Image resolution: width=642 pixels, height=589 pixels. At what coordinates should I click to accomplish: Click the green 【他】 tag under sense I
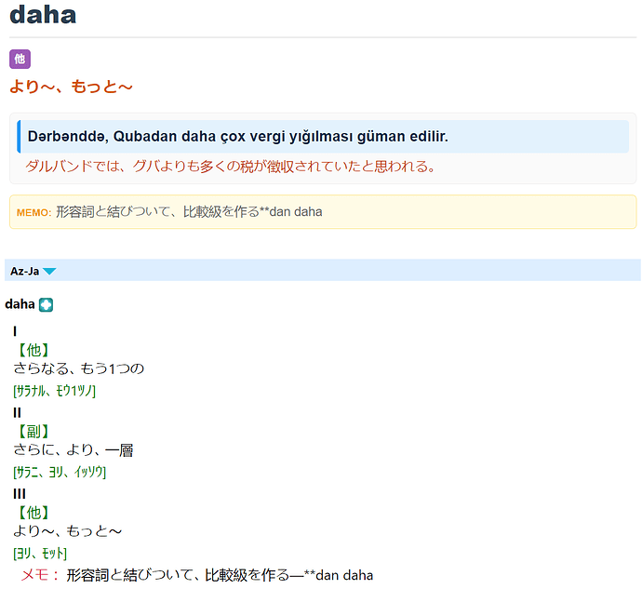(33, 350)
